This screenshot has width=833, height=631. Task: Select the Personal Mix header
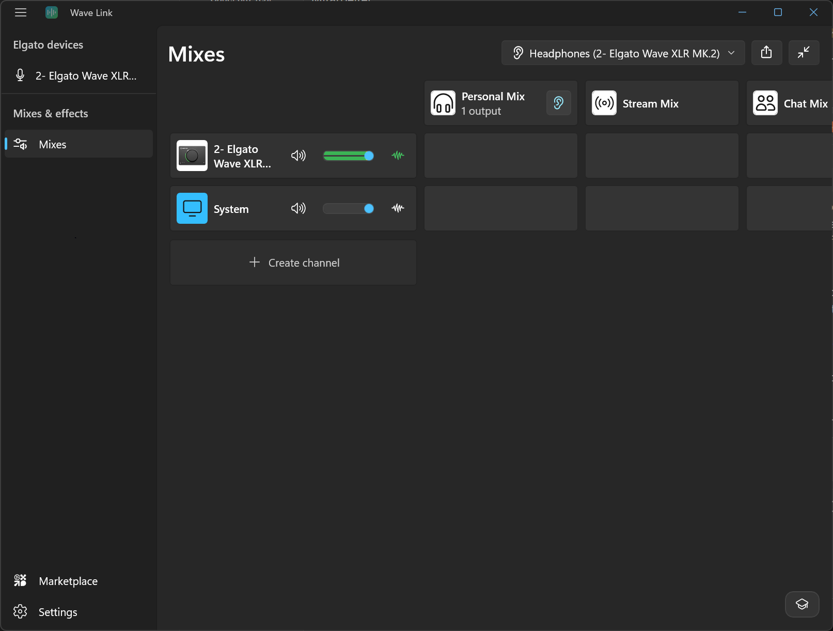point(501,103)
